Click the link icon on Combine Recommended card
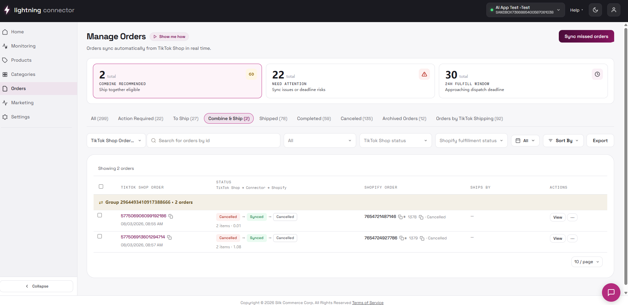Viewport: 628px width, 305px height. (251, 74)
